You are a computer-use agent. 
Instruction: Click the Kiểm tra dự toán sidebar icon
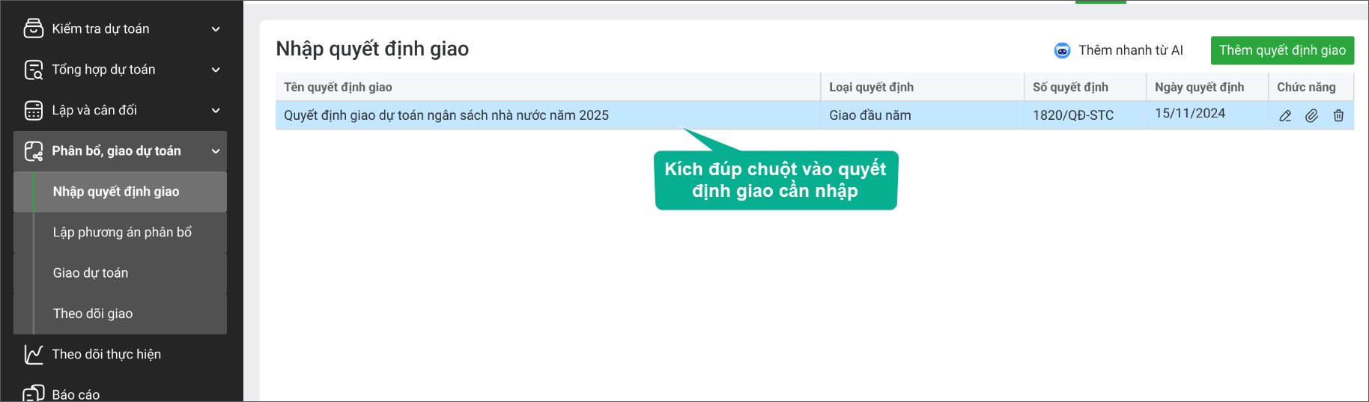click(34, 28)
